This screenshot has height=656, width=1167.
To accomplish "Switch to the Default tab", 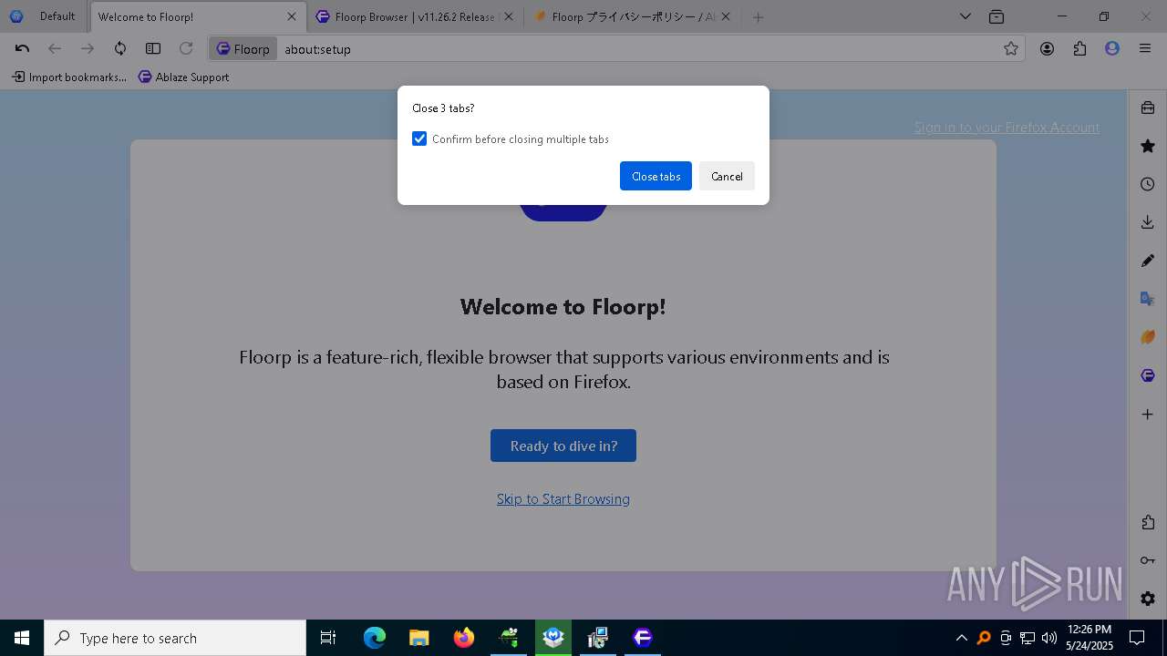I will pos(45,16).
